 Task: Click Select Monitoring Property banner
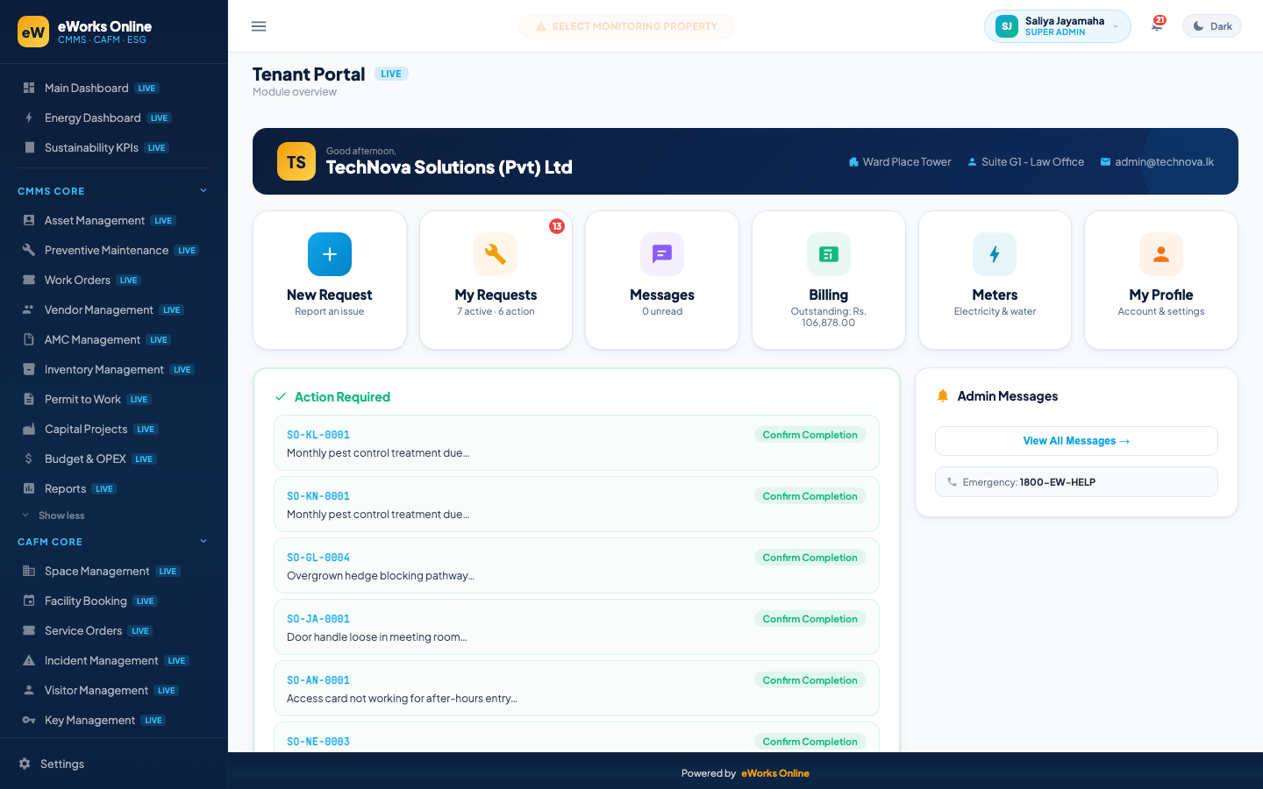[626, 26]
